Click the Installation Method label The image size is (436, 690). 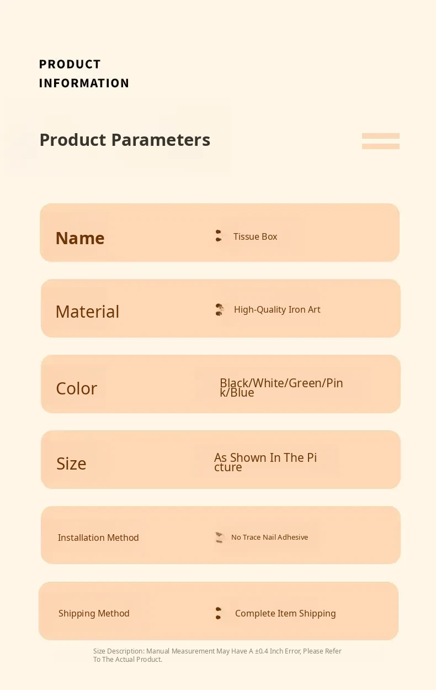pos(98,538)
